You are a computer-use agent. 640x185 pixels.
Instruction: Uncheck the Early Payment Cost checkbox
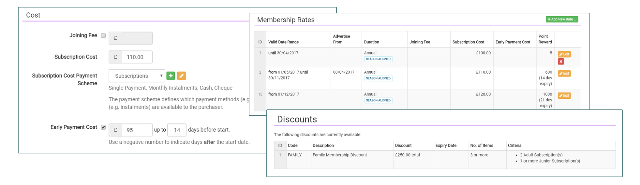coord(103,127)
